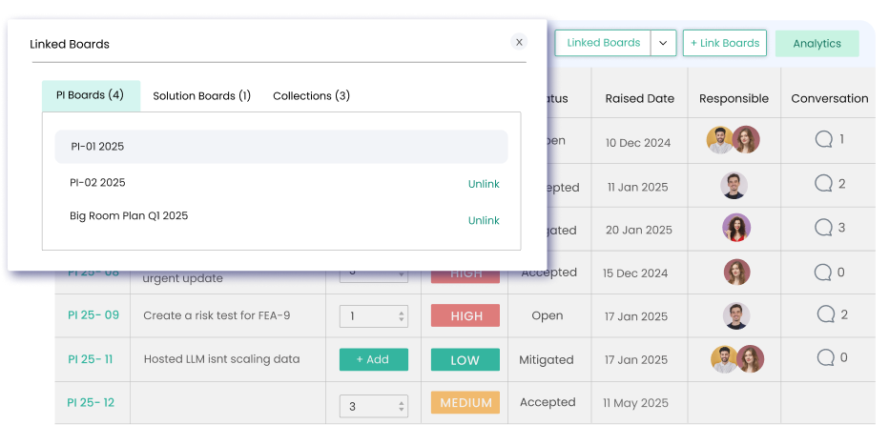
Task: Select the PI Boards (4) tab
Action: coord(90,96)
